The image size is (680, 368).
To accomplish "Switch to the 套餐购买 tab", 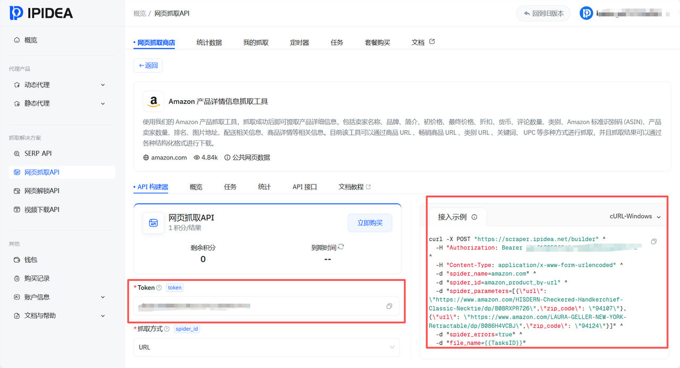I will coord(377,42).
